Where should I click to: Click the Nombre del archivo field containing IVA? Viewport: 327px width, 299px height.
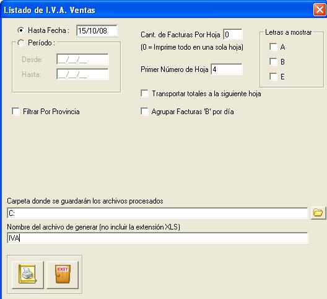tap(157, 238)
